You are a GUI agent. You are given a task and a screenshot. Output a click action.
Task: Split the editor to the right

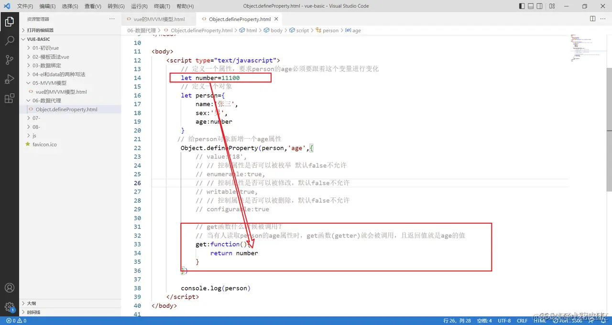pyautogui.click(x=592, y=19)
